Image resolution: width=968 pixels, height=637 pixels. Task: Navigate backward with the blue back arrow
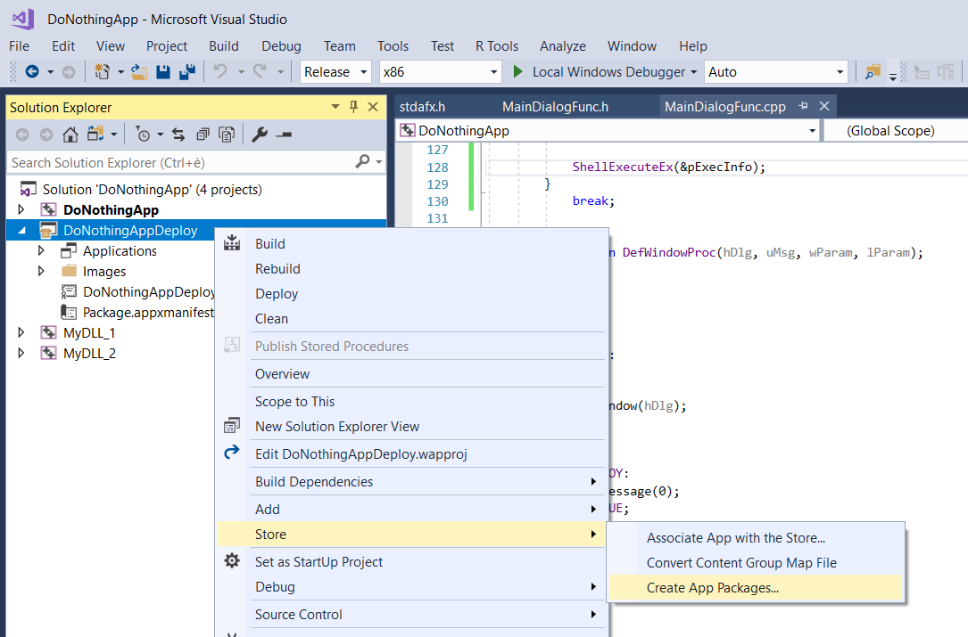[32, 72]
